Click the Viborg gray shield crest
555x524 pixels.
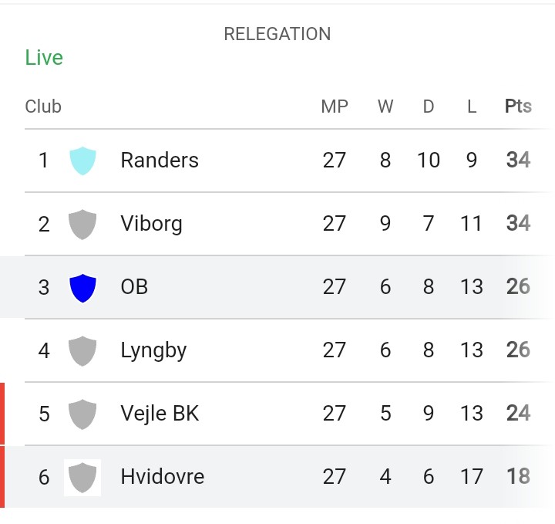click(82, 225)
